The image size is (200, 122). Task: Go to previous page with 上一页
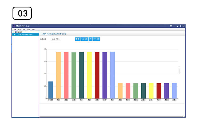[85, 39]
